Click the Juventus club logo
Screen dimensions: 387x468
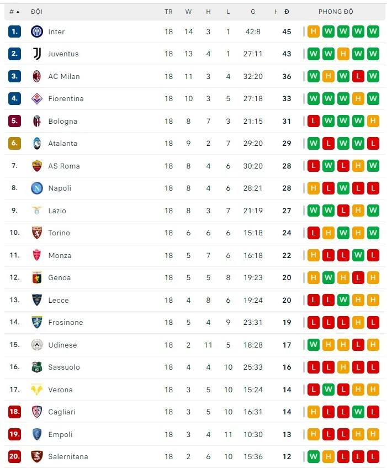[37, 54]
